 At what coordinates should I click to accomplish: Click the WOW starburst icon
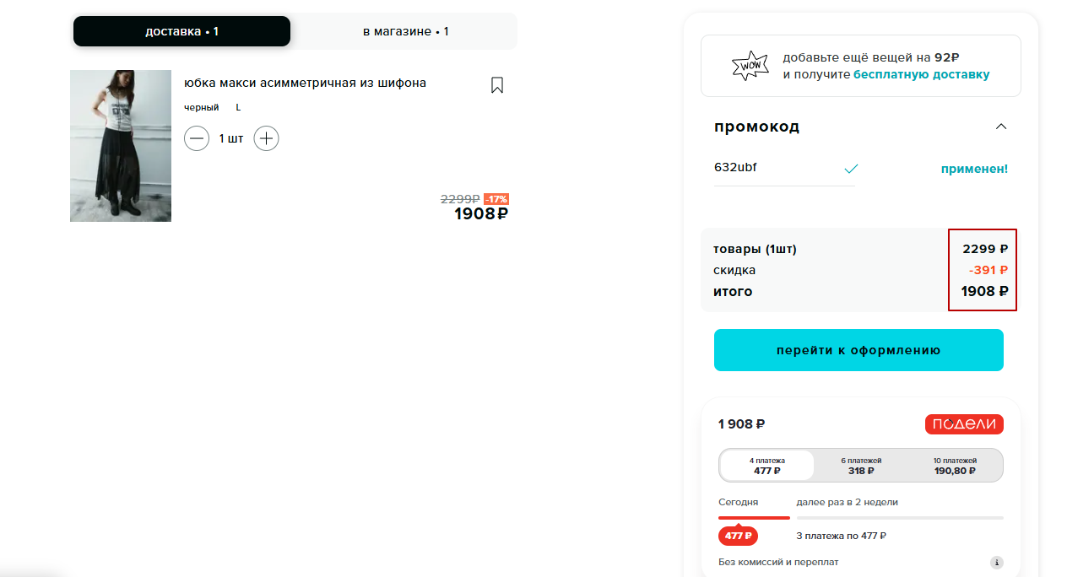750,66
